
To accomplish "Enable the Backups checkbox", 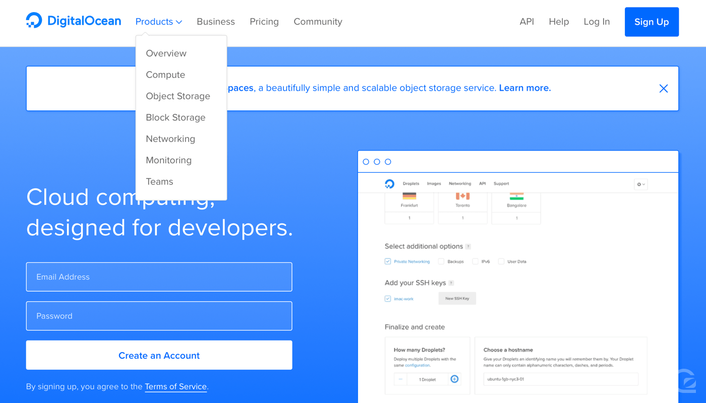I will coord(441,261).
